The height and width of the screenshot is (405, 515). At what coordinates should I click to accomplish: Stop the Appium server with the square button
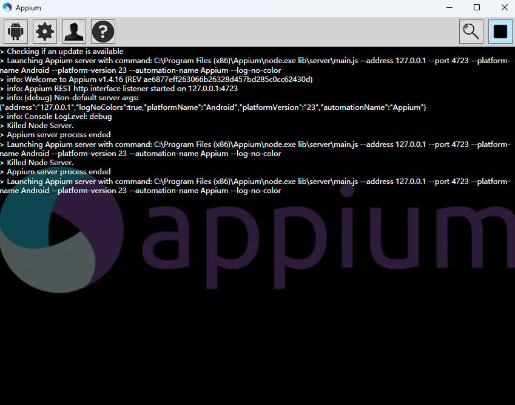pos(500,32)
